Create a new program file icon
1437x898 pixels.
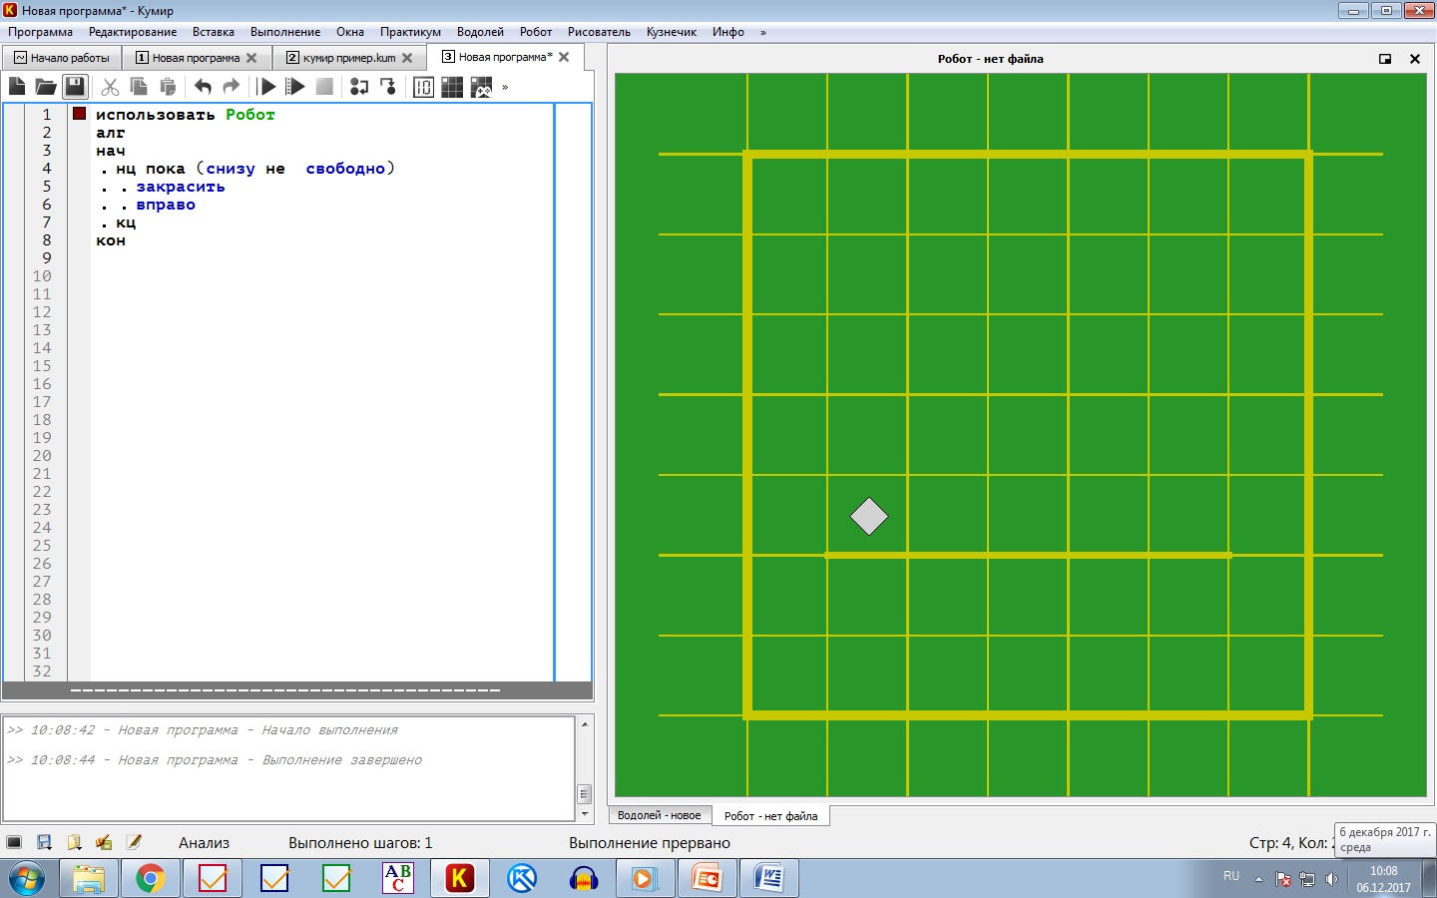(x=17, y=87)
